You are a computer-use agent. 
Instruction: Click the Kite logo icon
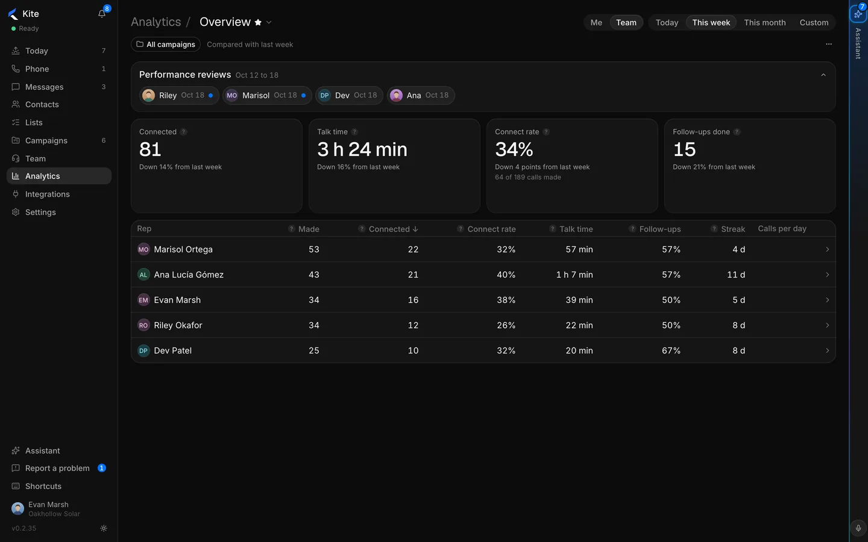pyautogui.click(x=13, y=14)
